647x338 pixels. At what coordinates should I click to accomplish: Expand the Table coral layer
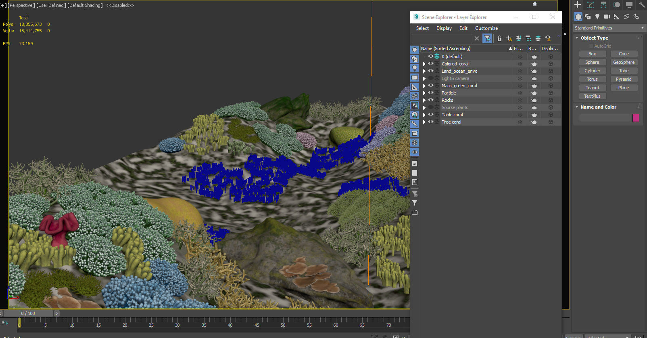click(424, 115)
